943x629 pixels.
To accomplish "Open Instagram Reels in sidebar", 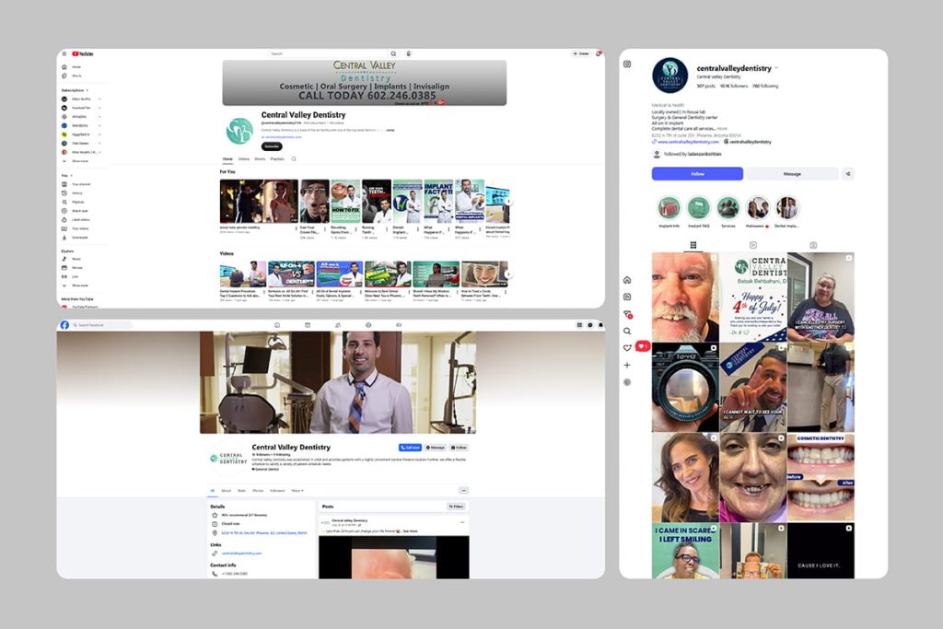I will (626, 297).
